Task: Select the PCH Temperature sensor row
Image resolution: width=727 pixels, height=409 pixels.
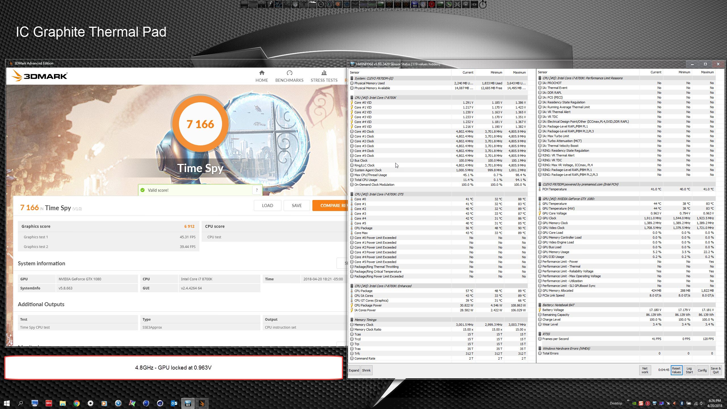Action: click(626, 189)
